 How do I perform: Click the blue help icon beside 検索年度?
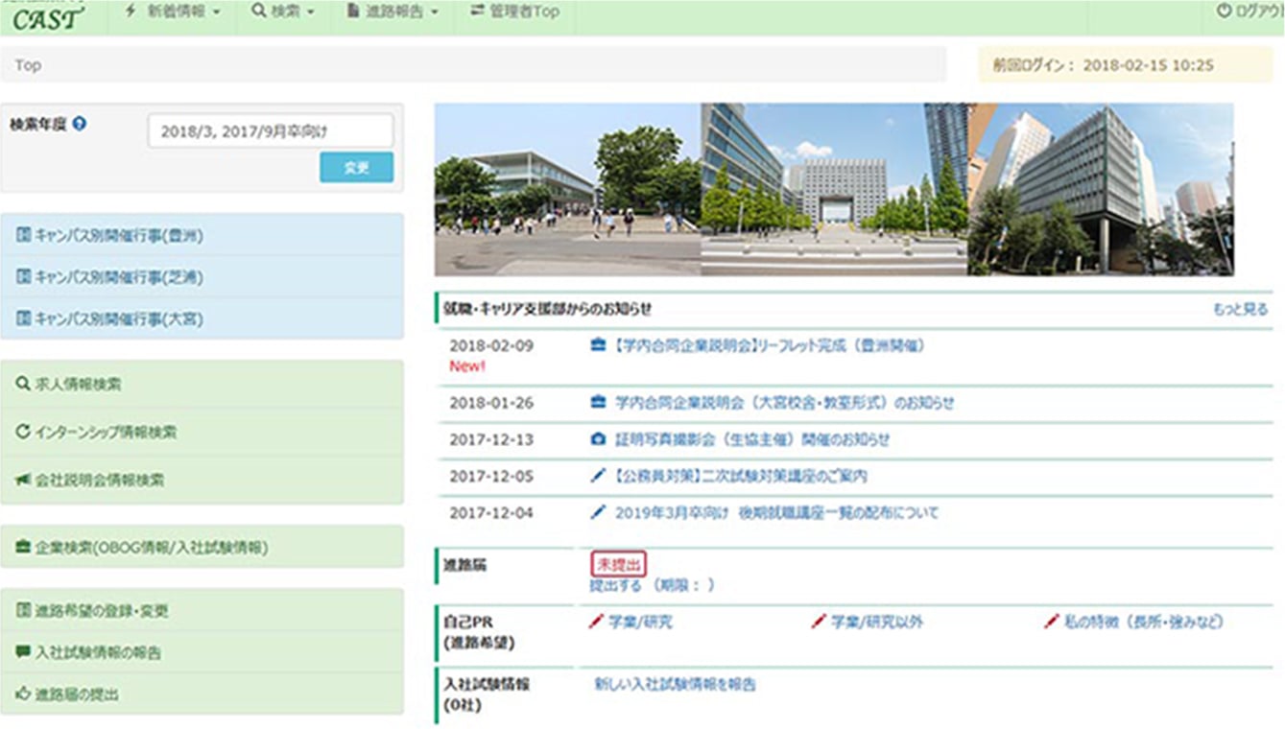click(80, 124)
